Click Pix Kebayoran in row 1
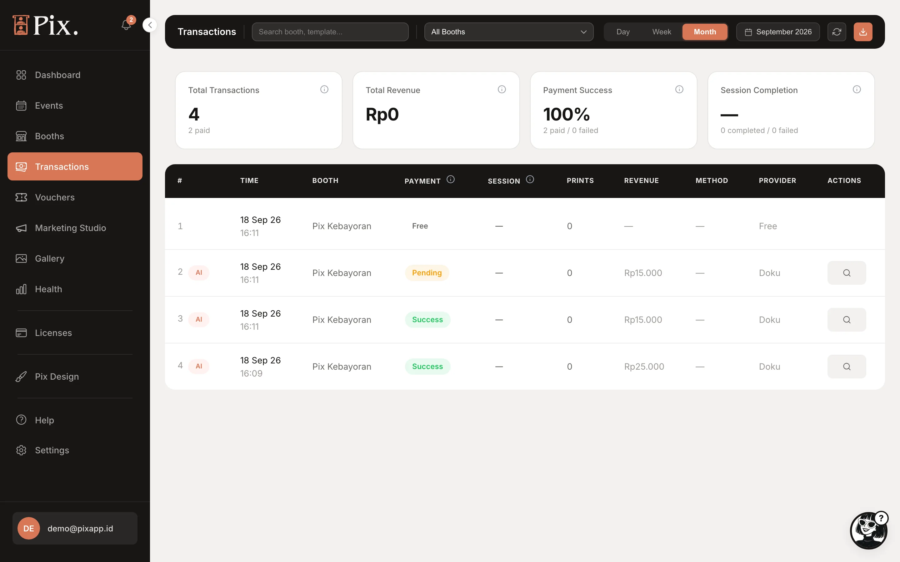The width and height of the screenshot is (900, 562). [x=341, y=226]
